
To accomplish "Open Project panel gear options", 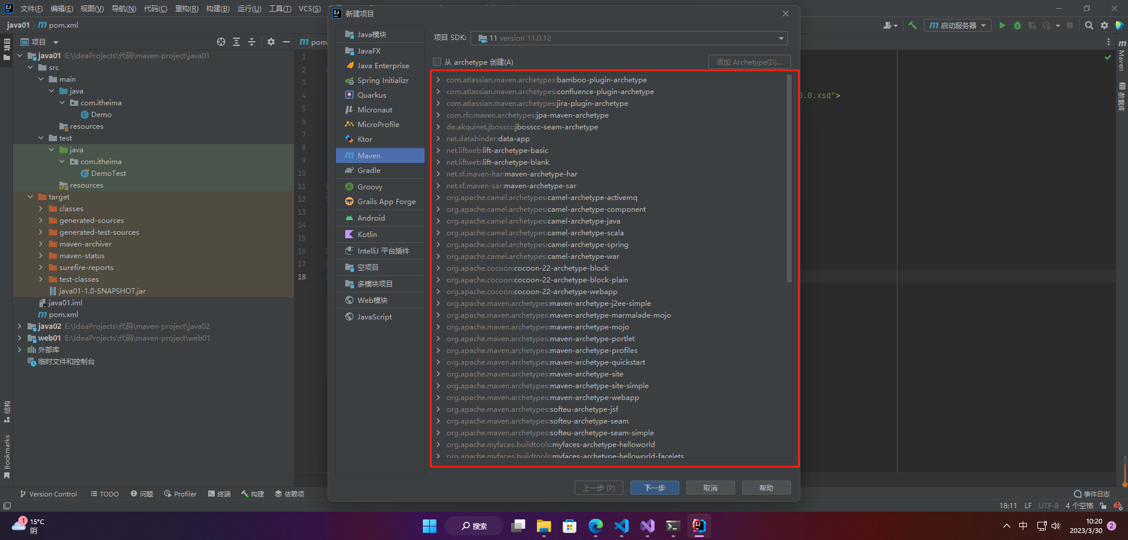I will pyautogui.click(x=271, y=42).
